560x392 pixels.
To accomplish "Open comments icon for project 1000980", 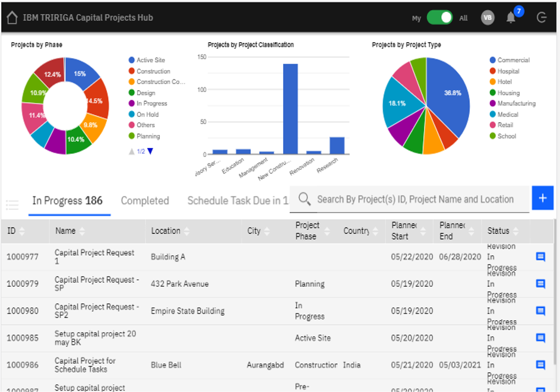I will click(541, 311).
